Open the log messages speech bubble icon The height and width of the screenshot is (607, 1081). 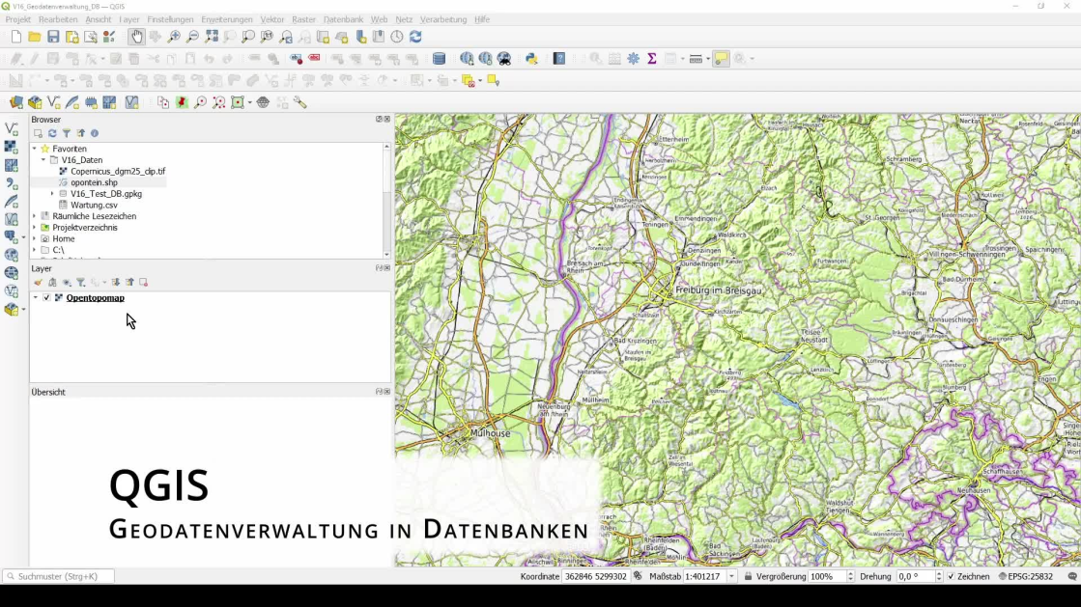[1072, 576]
